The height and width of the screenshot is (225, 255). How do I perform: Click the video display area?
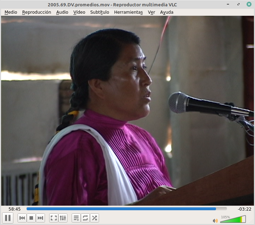(127, 111)
